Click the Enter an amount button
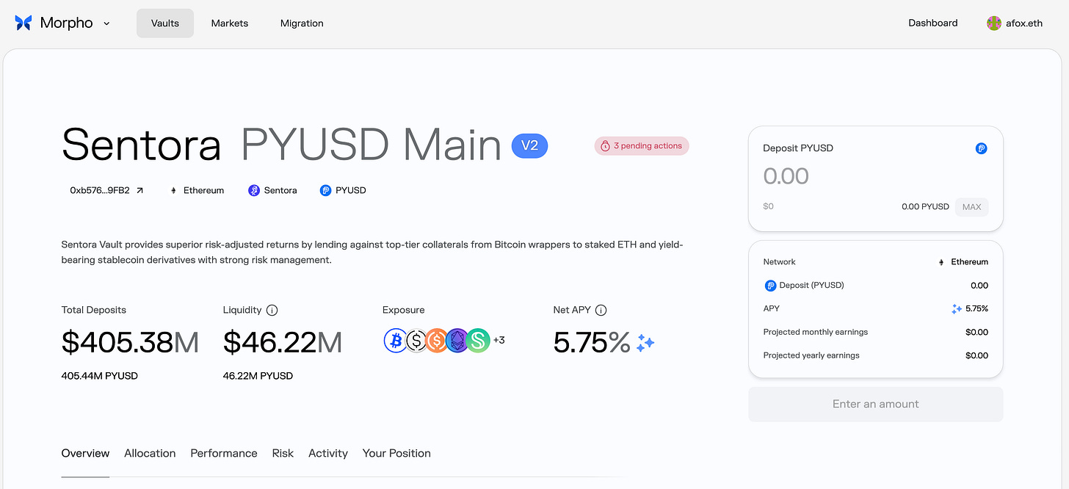Screen dimensions: 1069x489 click(875, 404)
